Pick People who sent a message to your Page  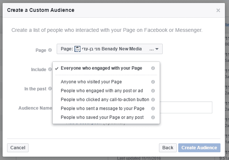(106, 109)
